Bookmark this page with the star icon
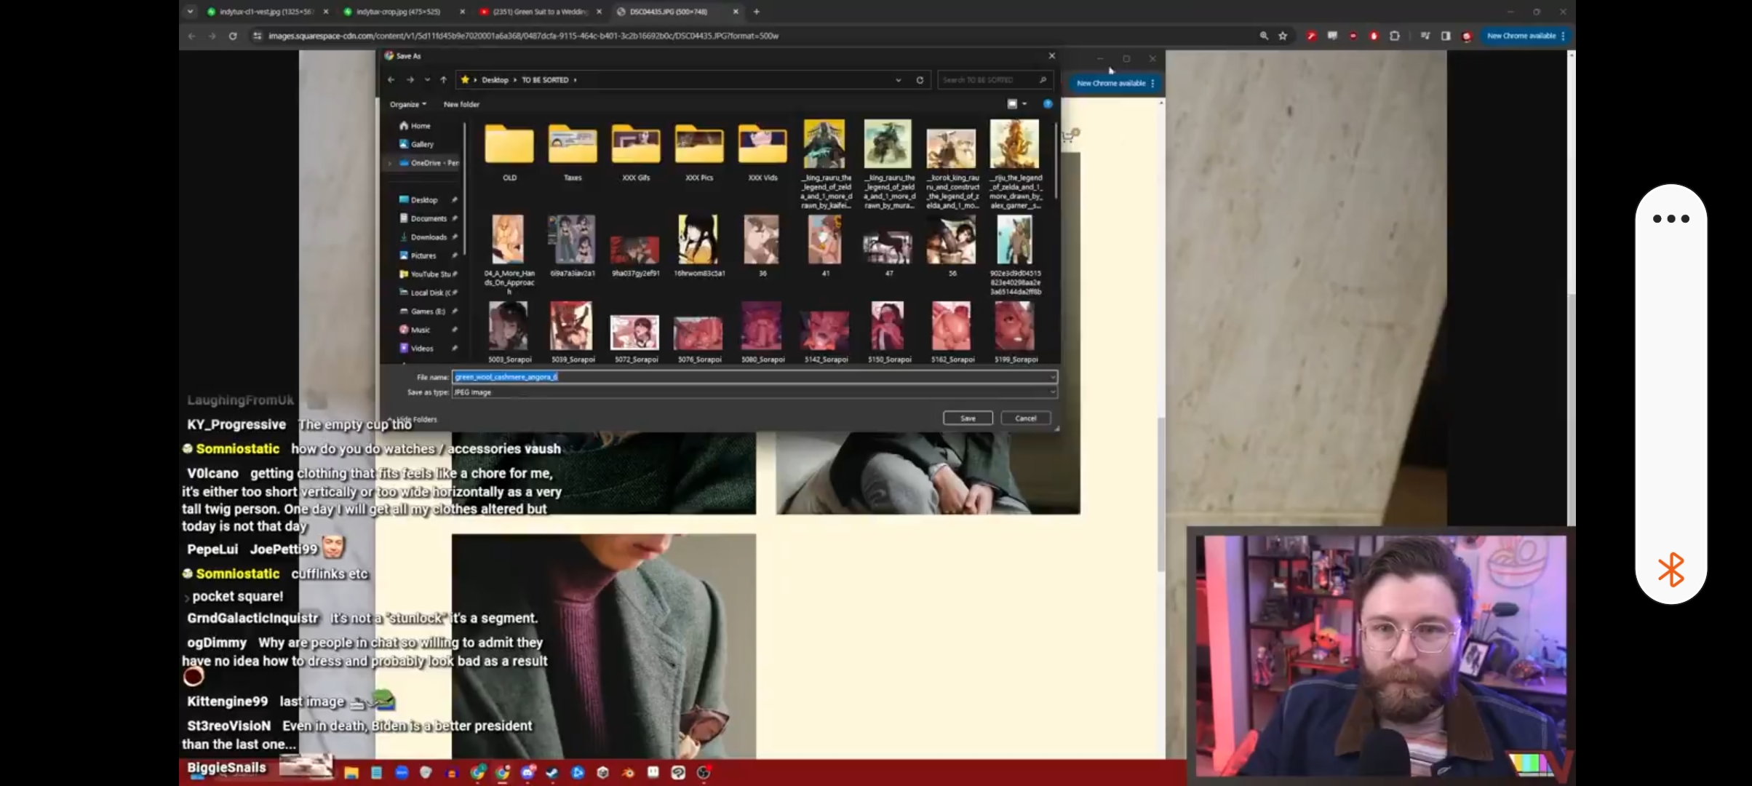Screen dimensions: 1752x786 (1283, 36)
